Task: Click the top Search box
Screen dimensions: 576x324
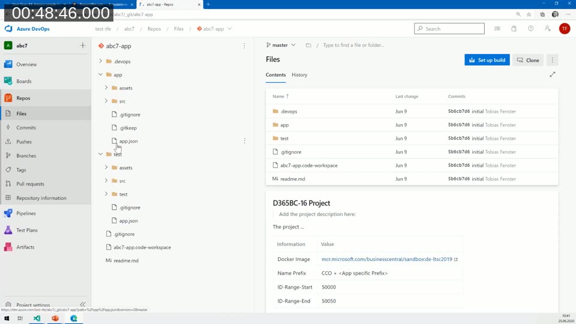Action: [449, 28]
